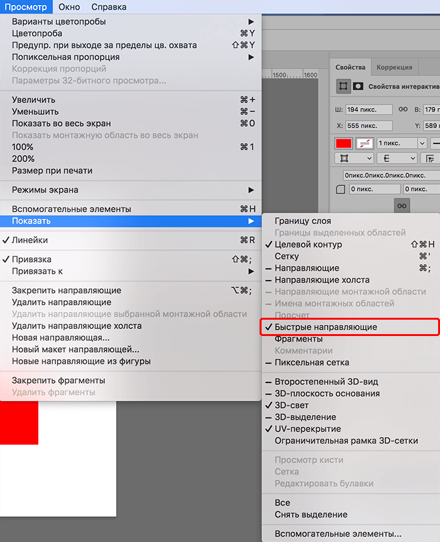Click the width-height link chain icon

pos(403,109)
